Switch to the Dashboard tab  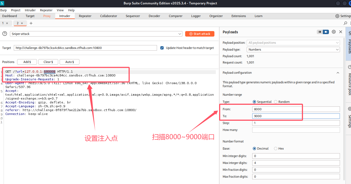pyautogui.click(x=10, y=16)
